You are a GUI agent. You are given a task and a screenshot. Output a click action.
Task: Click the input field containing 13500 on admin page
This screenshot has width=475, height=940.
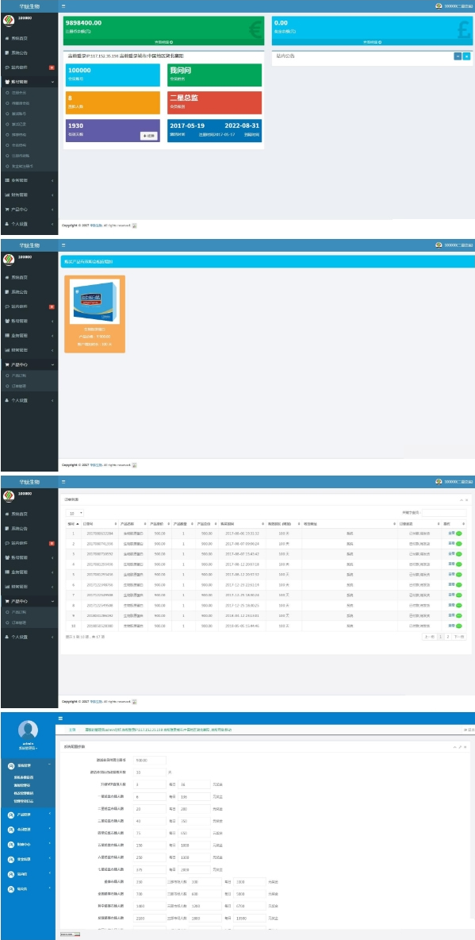click(x=249, y=917)
